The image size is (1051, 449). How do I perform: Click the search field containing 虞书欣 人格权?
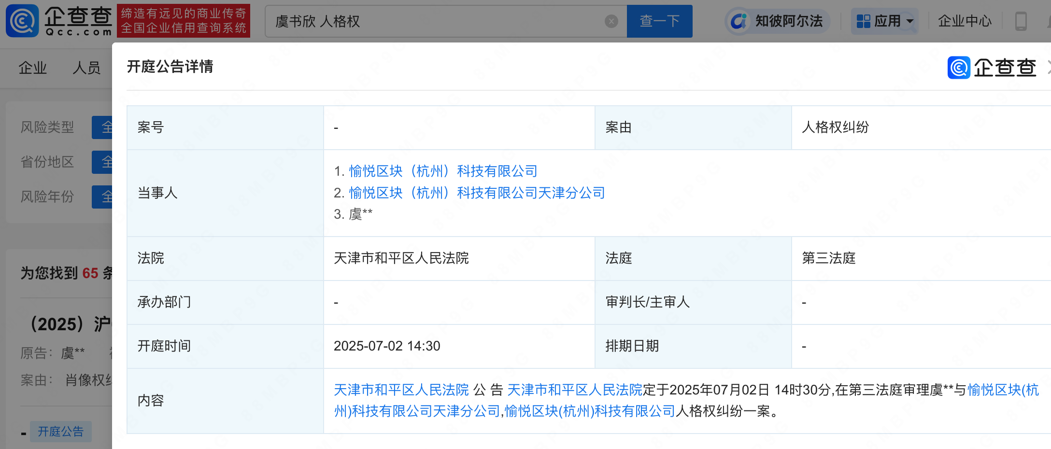click(x=435, y=21)
